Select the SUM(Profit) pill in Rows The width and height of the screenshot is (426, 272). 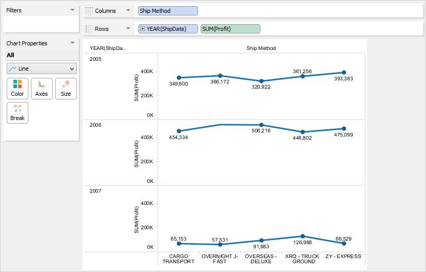pyautogui.click(x=231, y=29)
